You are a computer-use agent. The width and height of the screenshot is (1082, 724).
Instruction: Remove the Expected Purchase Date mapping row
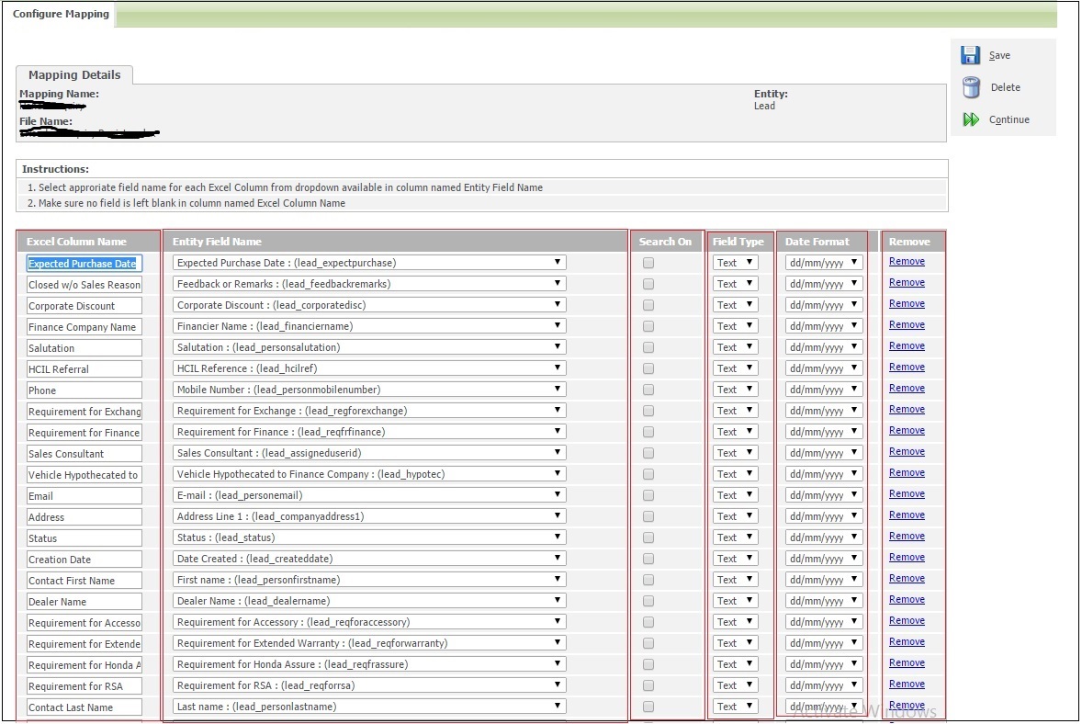pos(907,262)
